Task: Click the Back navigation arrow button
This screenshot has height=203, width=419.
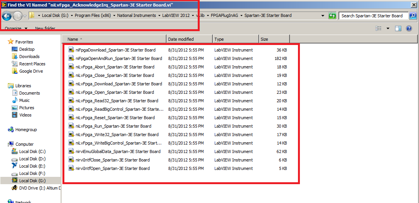Action: [7, 16]
